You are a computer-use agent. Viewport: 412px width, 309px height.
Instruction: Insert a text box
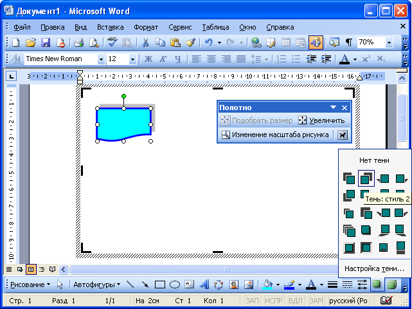[x=189, y=285]
